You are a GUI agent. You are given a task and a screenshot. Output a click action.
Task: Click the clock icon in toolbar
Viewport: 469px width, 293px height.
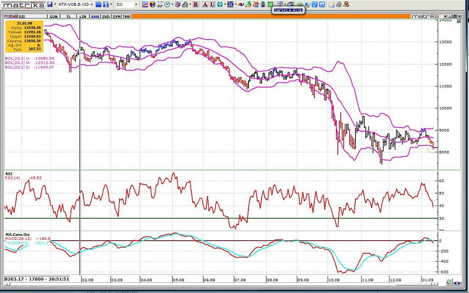pos(167,4)
